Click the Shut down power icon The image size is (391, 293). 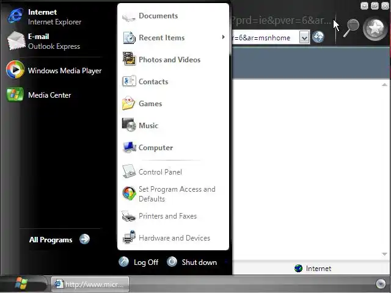pyautogui.click(x=172, y=262)
